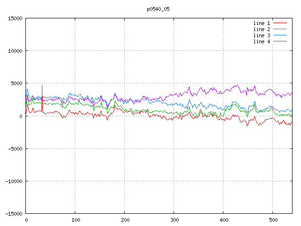The height and width of the screenshot is (226, 301).
Task: Click the 300 x-axis tick label
Action: pos(174,220)
